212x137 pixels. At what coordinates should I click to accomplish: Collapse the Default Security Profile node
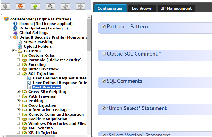click(9, 37)
